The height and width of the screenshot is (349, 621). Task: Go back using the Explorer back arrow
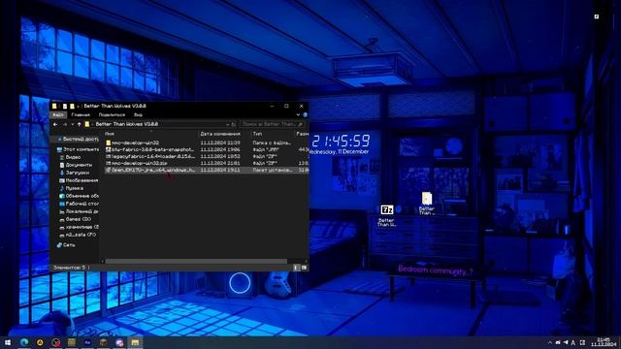pos(55,124)
